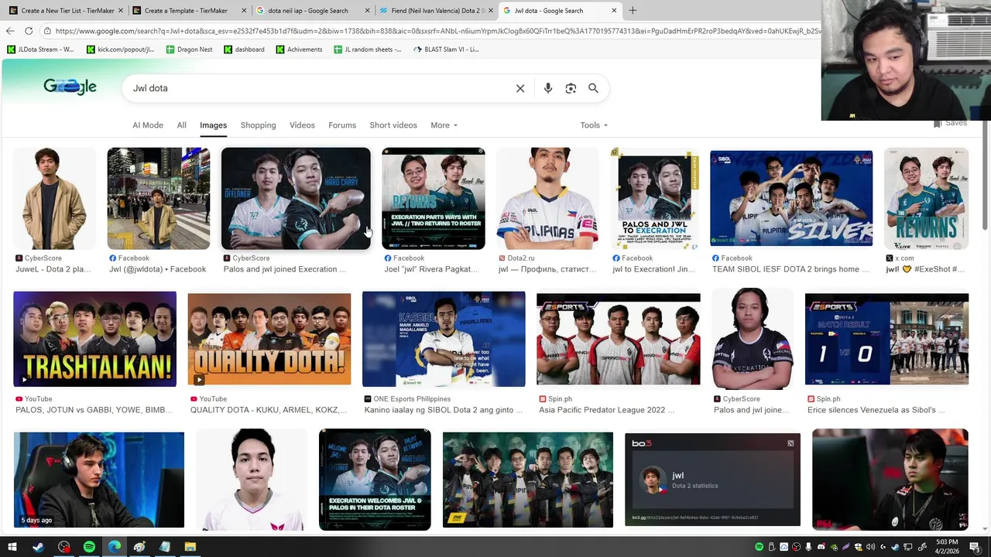Open the Dota2.ru Pilipinas jersey thumbnail
Image resolution: width=991 pixels, height=557 pixels.
pyautogui.click(x=547, y=199)
